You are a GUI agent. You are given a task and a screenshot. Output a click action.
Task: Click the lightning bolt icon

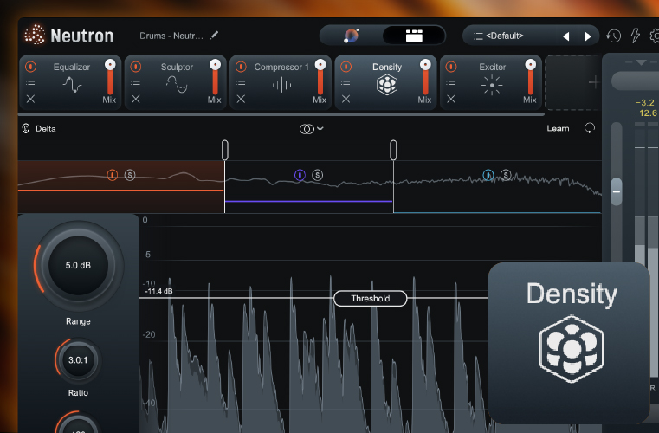coord(635,36)
